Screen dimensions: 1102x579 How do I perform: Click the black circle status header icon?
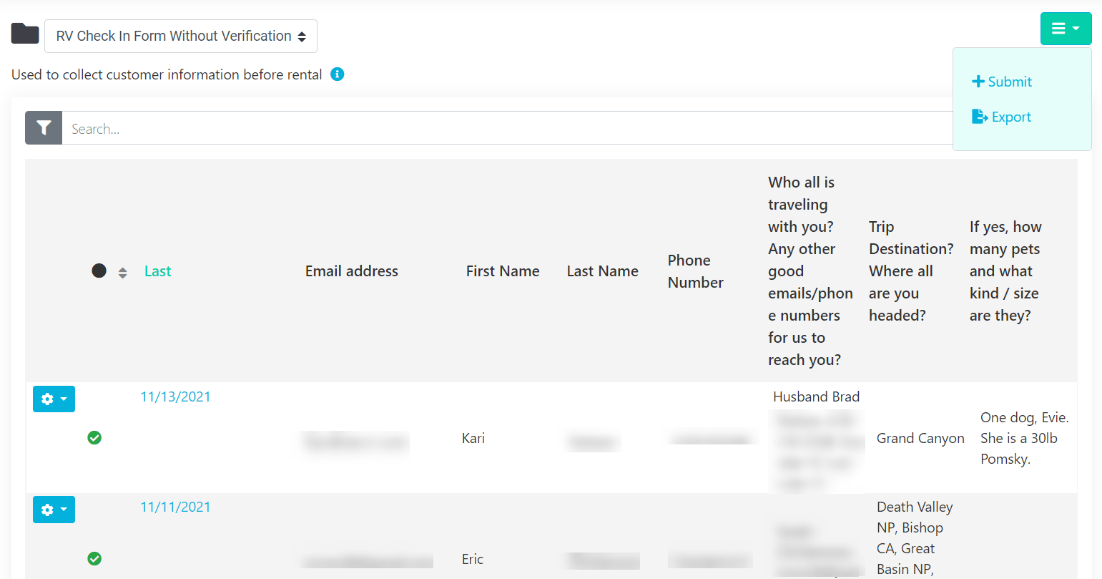[x=99, y=271]
